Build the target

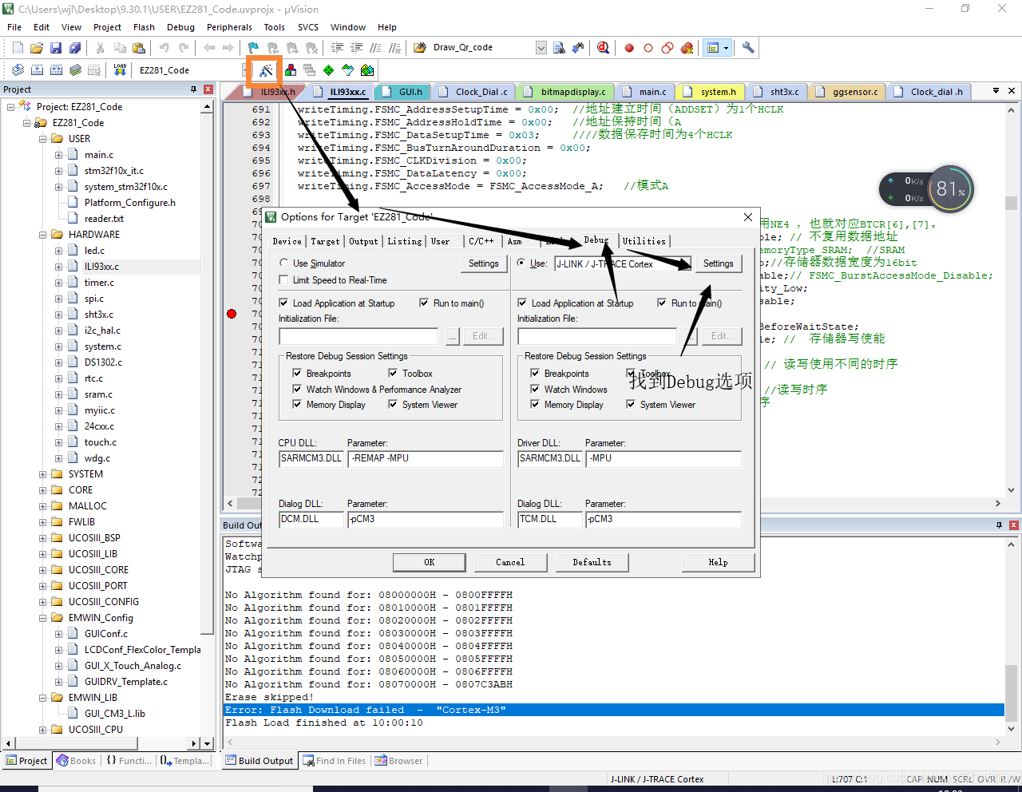pos(37,70)
